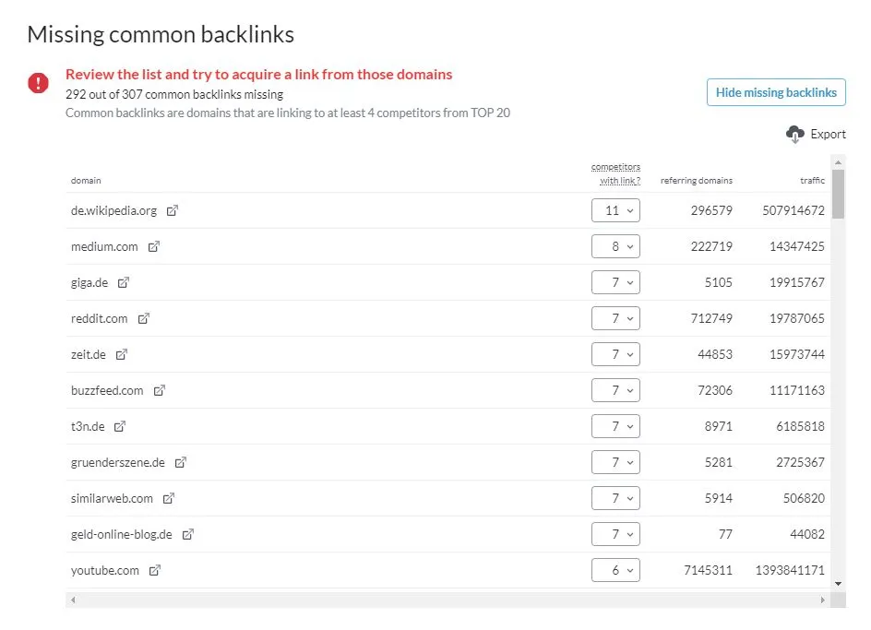Open youtube.com with the external link icon
The width and height of the screenshot is (871, 630).
coord(155,570)
